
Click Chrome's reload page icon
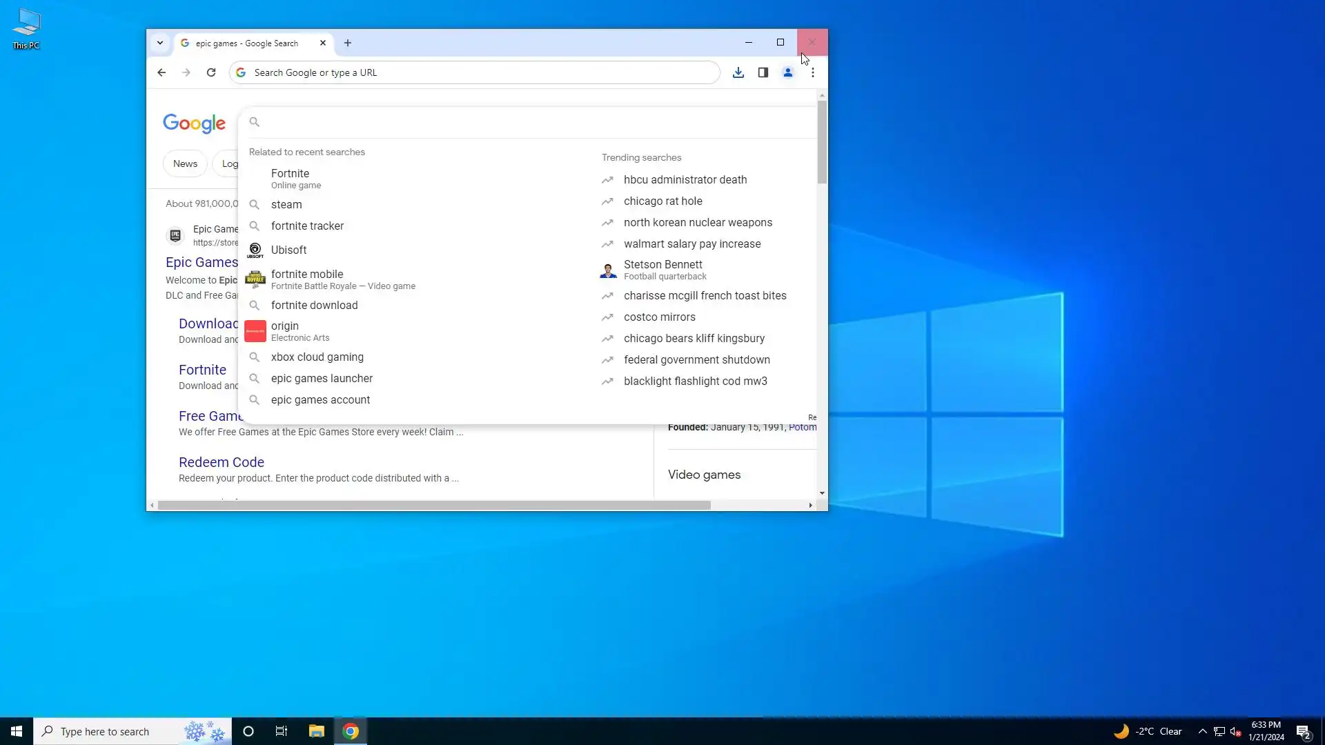pos(211,72)
